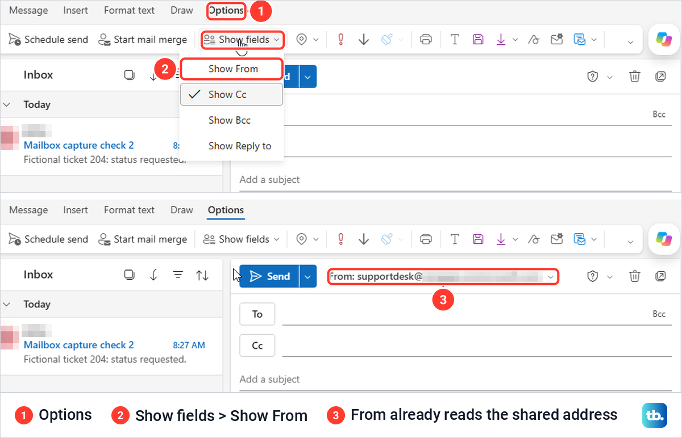Click the envelope-with-gear icon in the lower toolbar
The height and width of the screenshot is (438, 682).
(556, 239)
